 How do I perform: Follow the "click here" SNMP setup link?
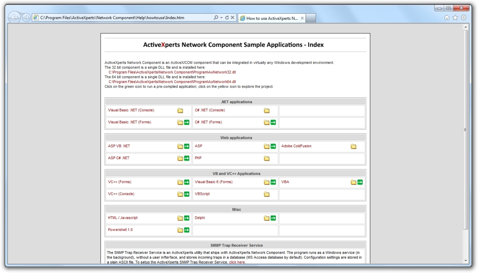237,262
